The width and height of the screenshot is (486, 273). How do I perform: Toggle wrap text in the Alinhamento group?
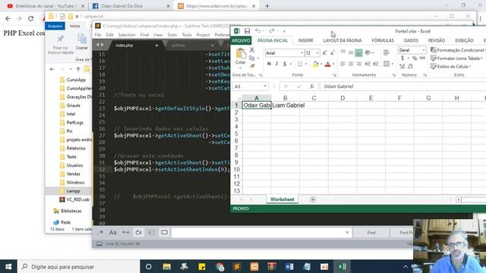point(387,52)
